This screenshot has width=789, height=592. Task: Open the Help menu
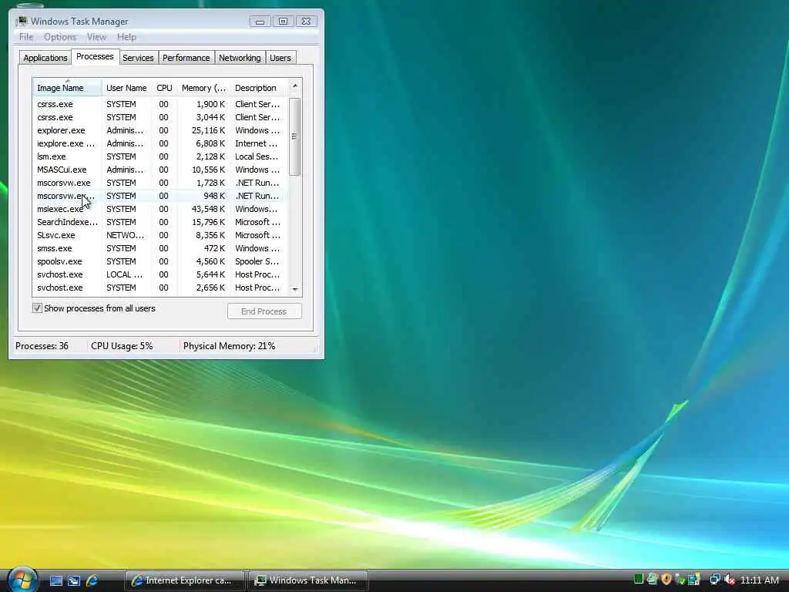coord(127,37)
